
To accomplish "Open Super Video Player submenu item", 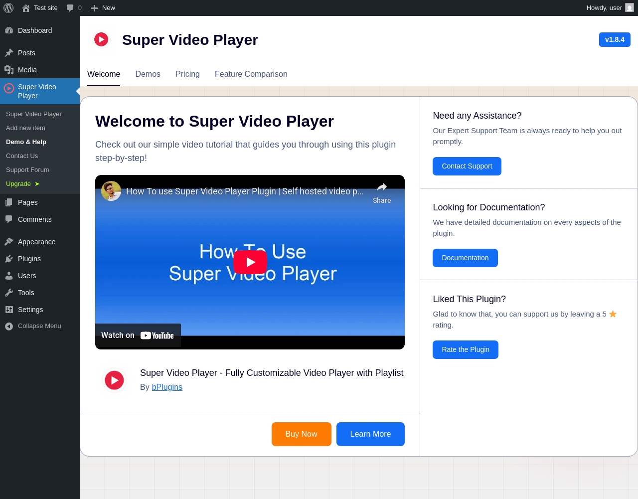I will point(34,114).
